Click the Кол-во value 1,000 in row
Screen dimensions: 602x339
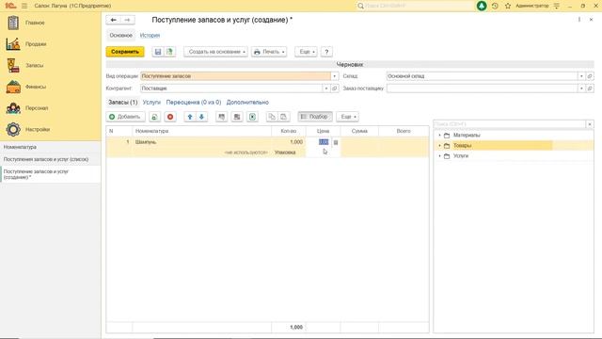click(296, 142)
